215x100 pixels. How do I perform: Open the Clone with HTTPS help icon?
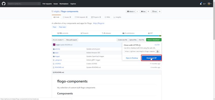pos(140,45)
